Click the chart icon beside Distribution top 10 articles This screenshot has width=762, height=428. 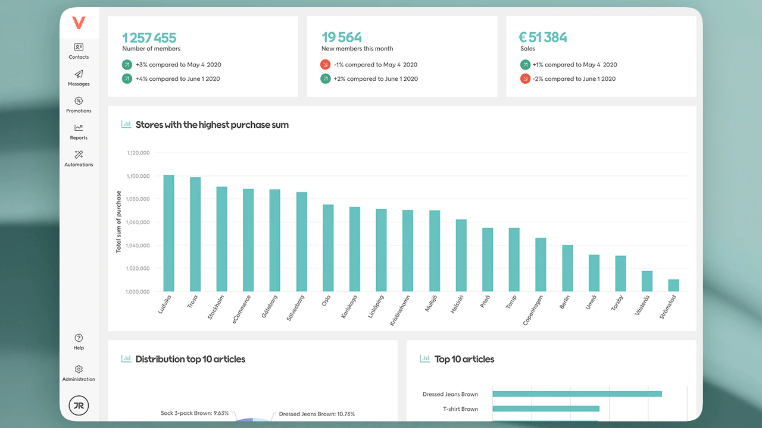pyautogui.click(x=126, y=358)
